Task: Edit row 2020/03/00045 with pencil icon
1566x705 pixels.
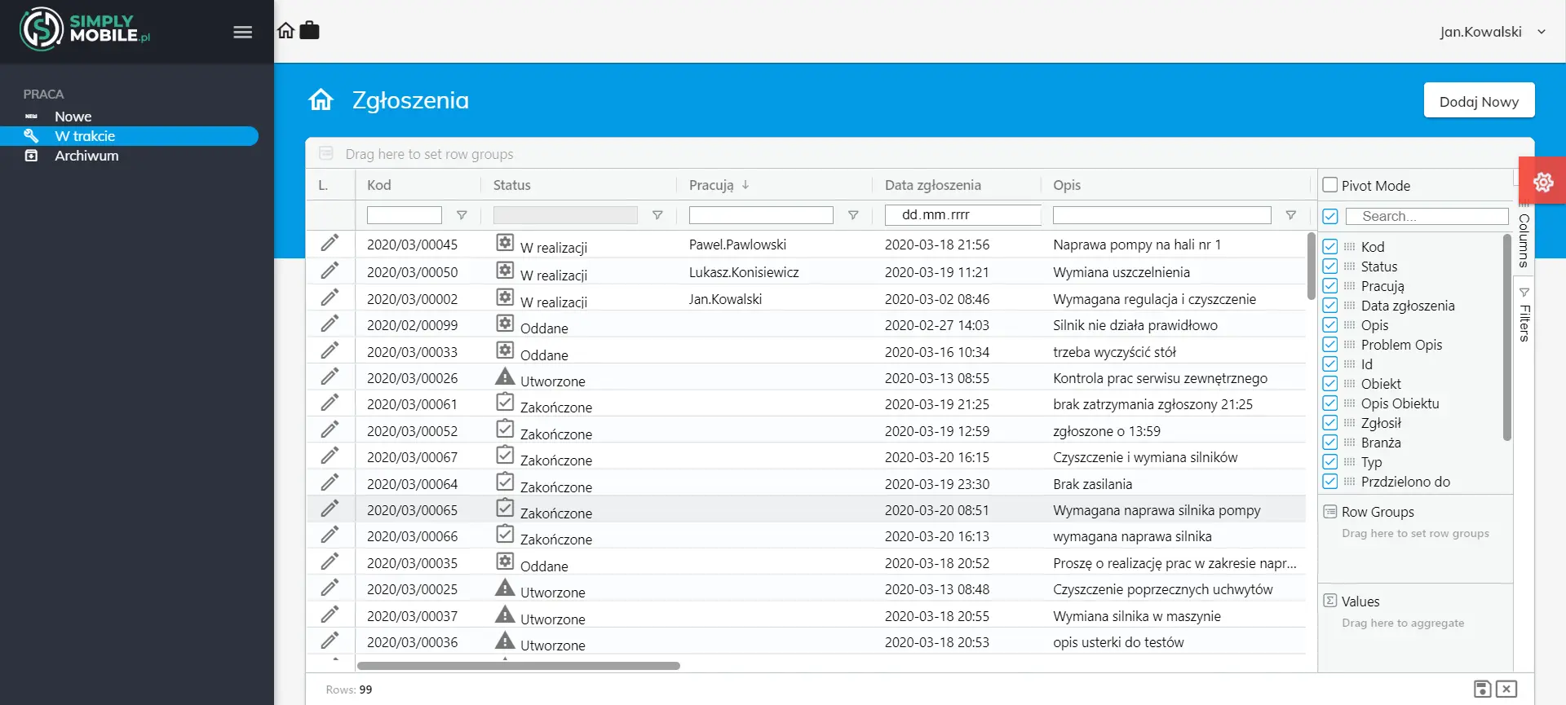Action: click(330, 244)
